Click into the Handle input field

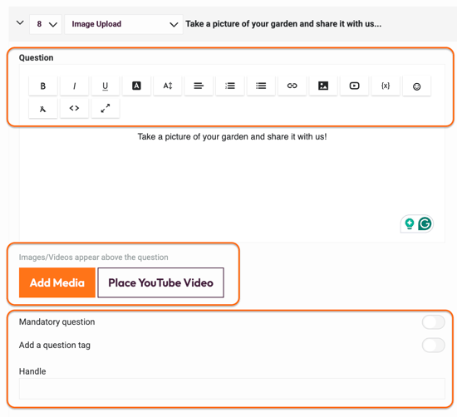[232, 389]
